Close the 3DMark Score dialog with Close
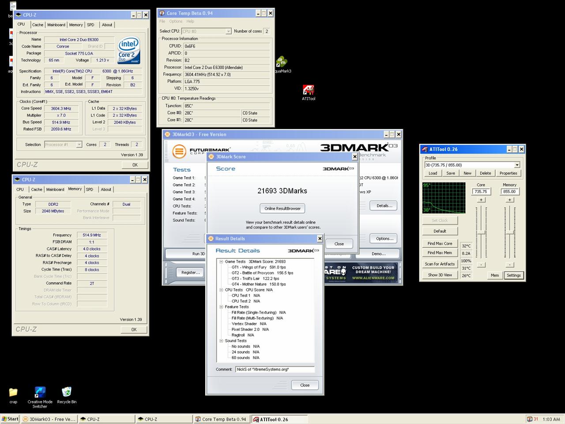 click(x=339, y=244)
